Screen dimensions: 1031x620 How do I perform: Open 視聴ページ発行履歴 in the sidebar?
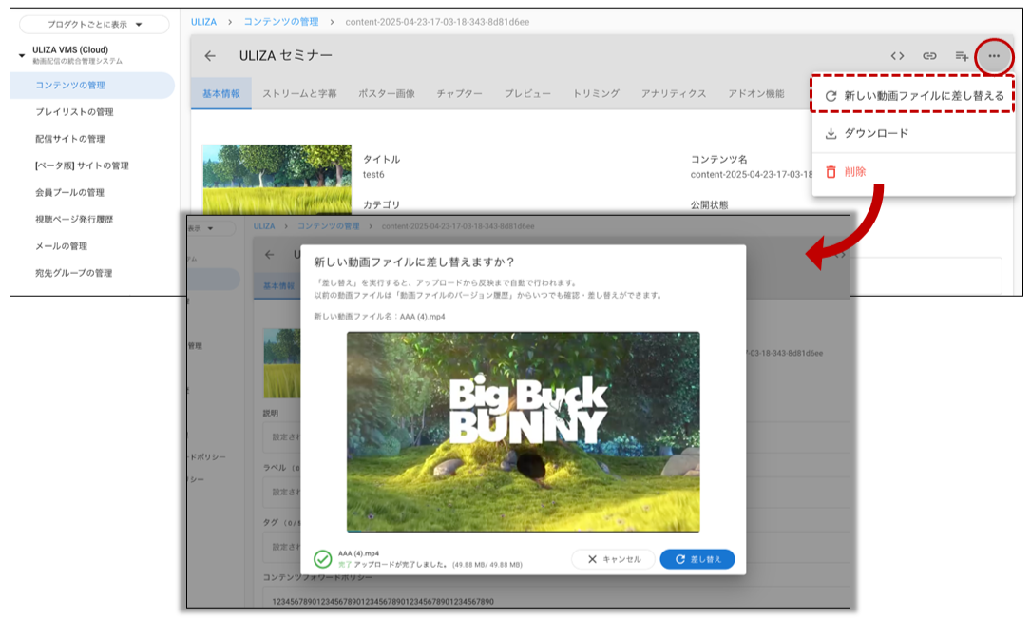click(x=74, y=219)
